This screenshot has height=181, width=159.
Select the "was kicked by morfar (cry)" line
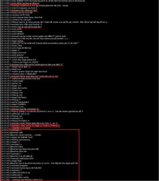point(22,180)
